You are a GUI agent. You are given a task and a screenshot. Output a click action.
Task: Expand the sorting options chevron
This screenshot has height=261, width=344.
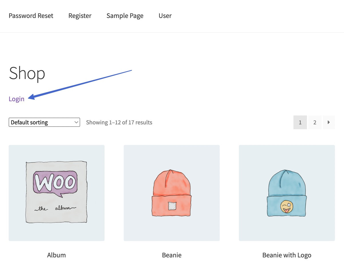76,122
